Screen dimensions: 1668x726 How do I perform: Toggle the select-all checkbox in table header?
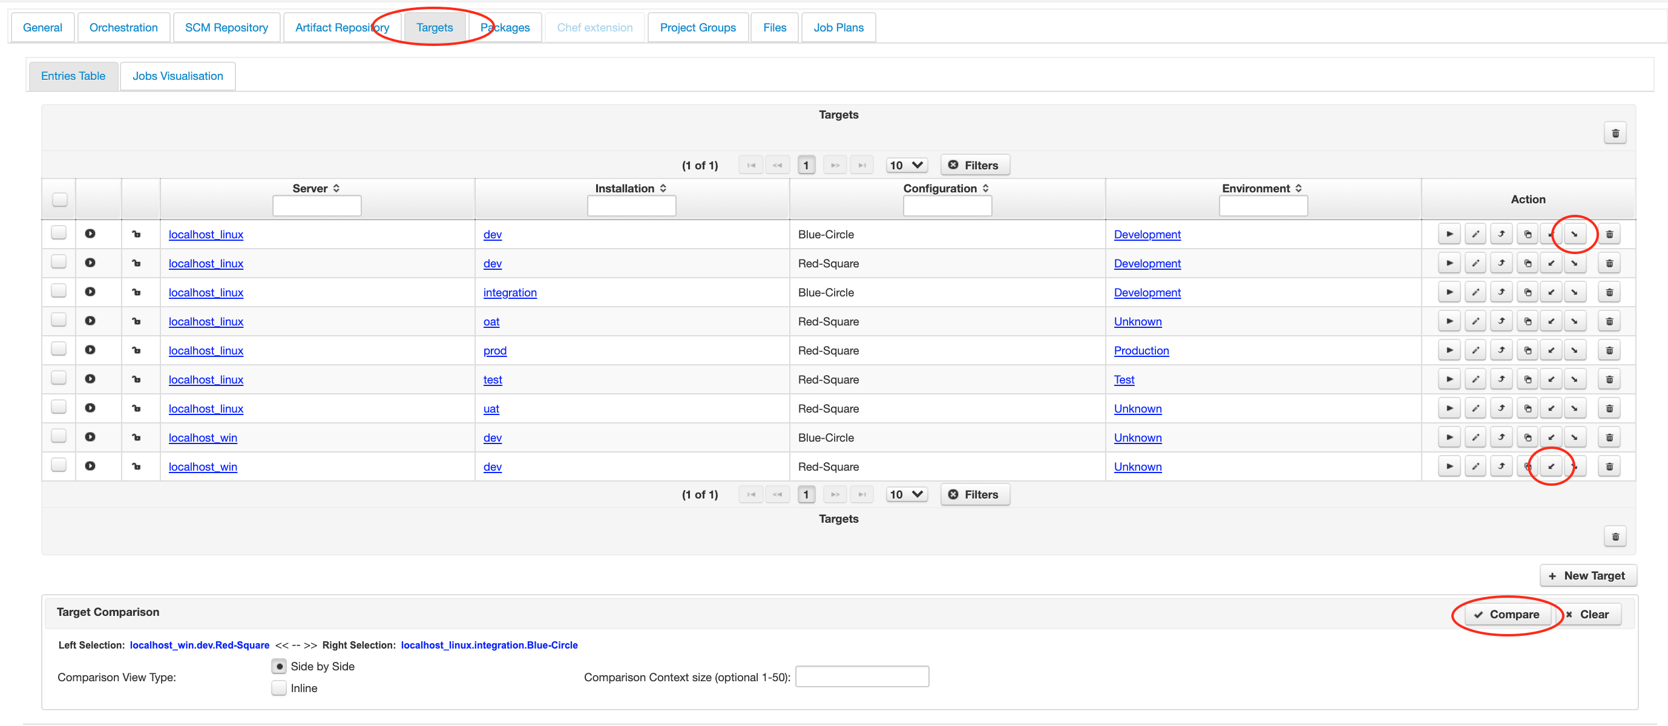pyautogui.click(x=59, y=199)
